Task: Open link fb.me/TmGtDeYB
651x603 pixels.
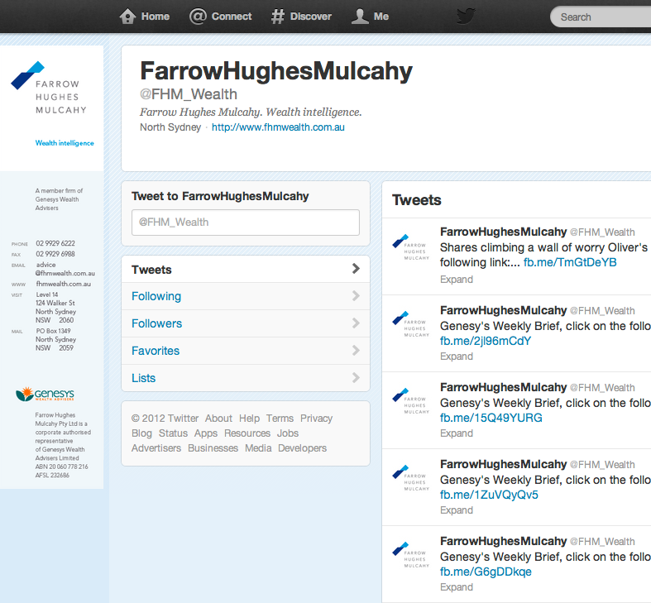Action: (570, 262)
